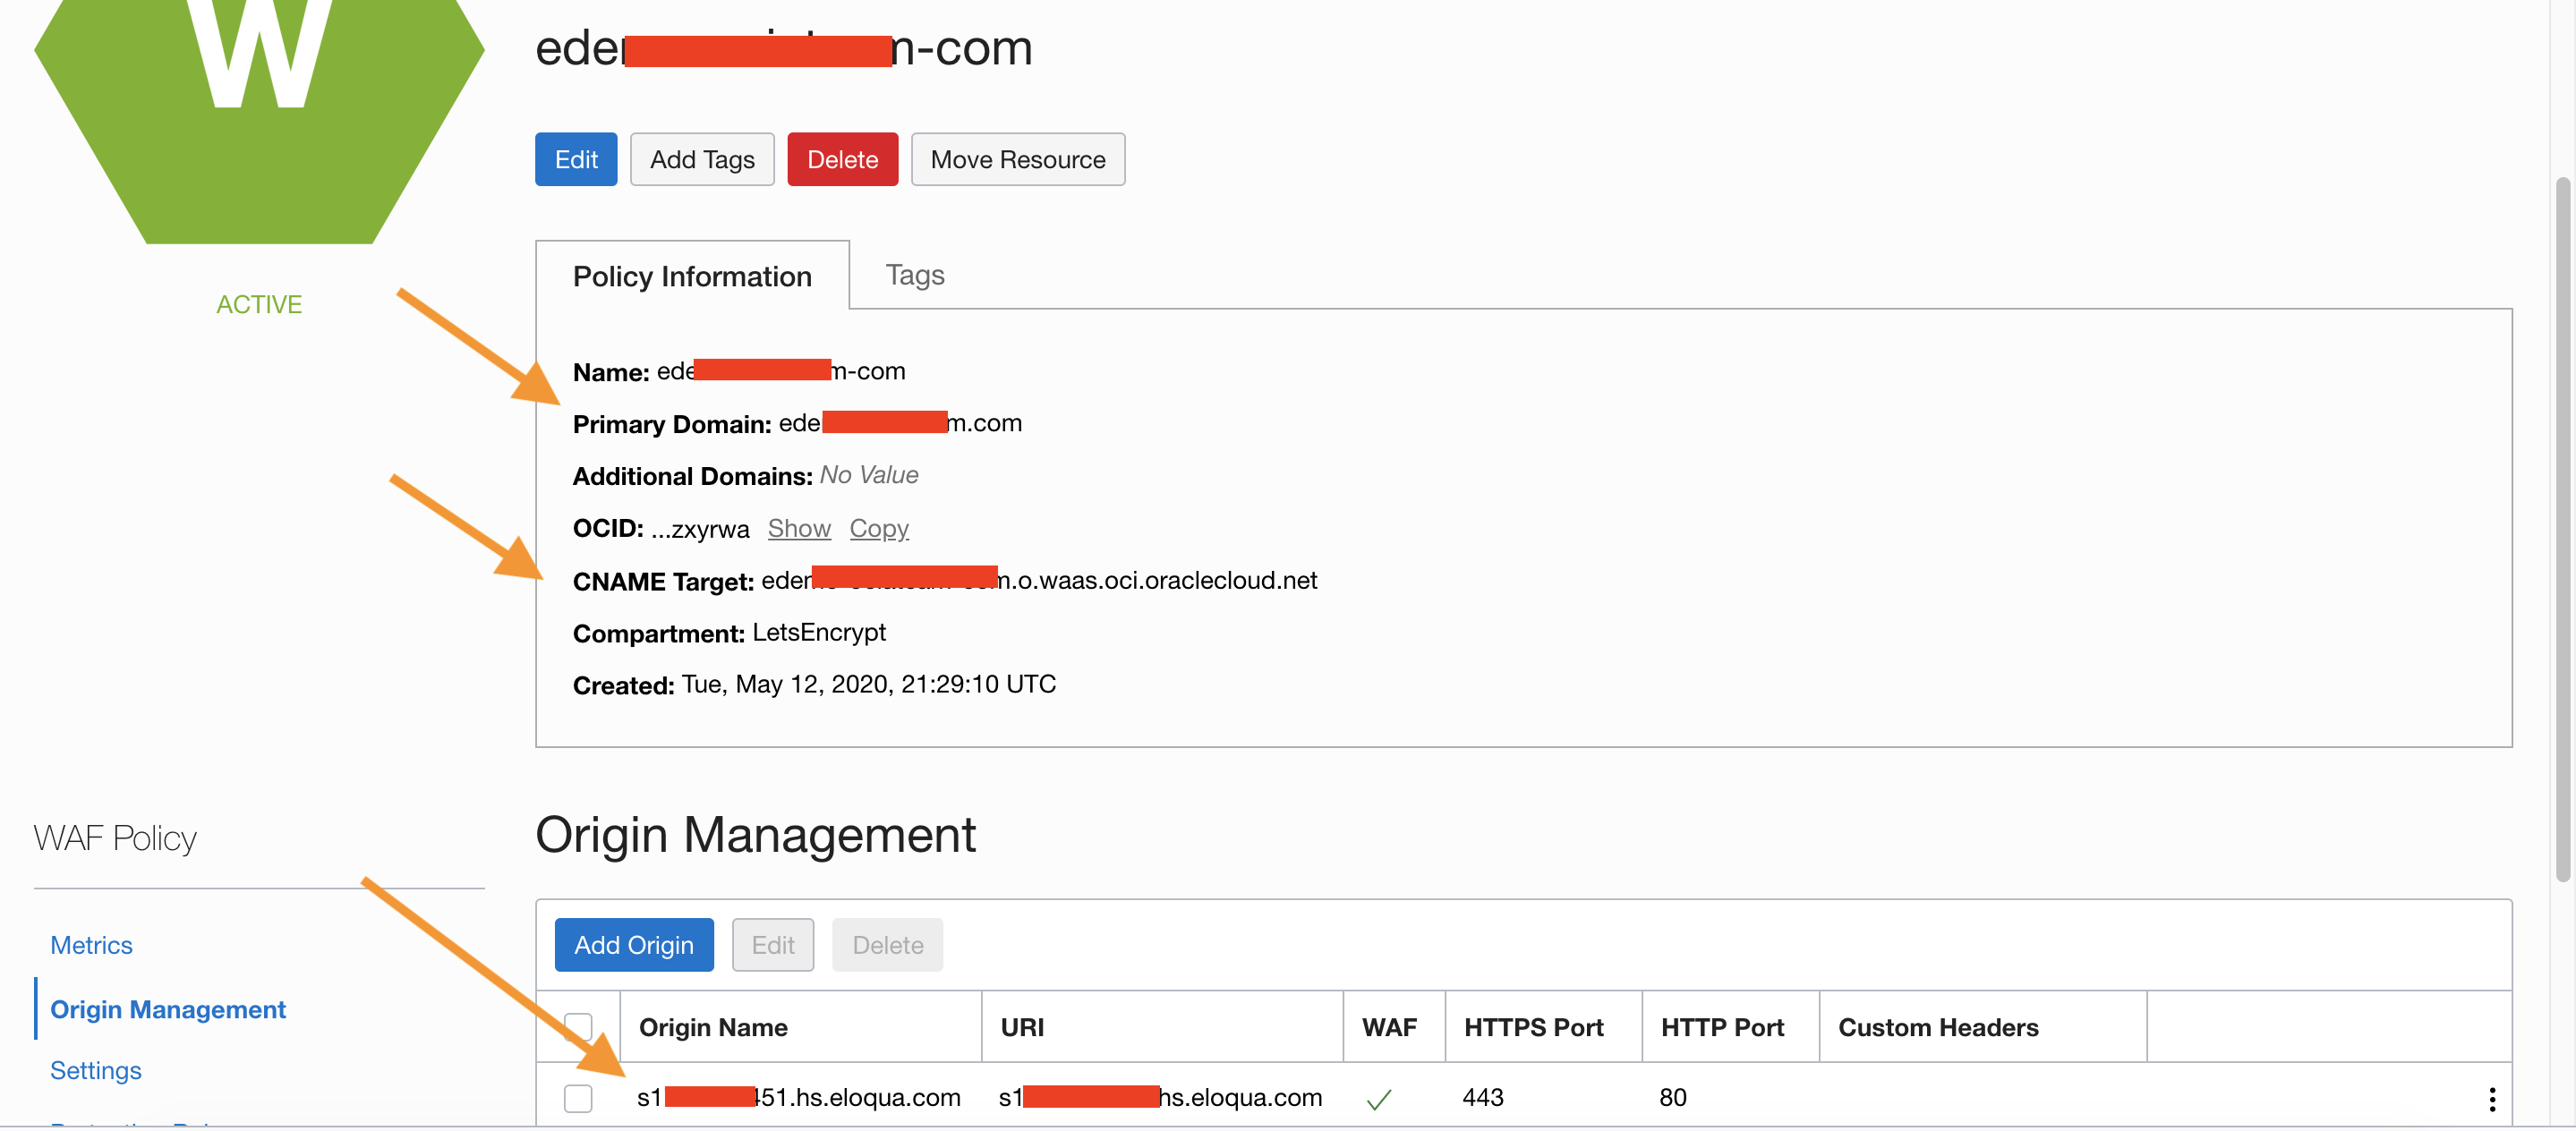Screen dimensions: 2576x1131
Task: Click the vertical page scrollbar
Action: pos(2562,530)
